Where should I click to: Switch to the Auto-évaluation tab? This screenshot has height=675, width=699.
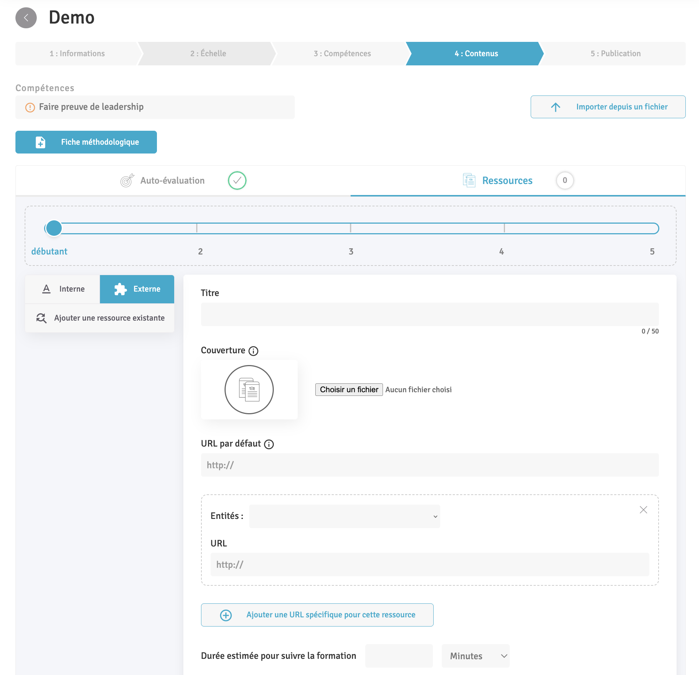172,181
